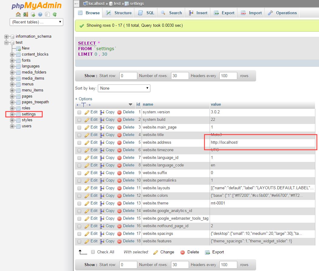
Task: Open phpMyAdmin documentation help icon
Action: click(x=40, y=14)
